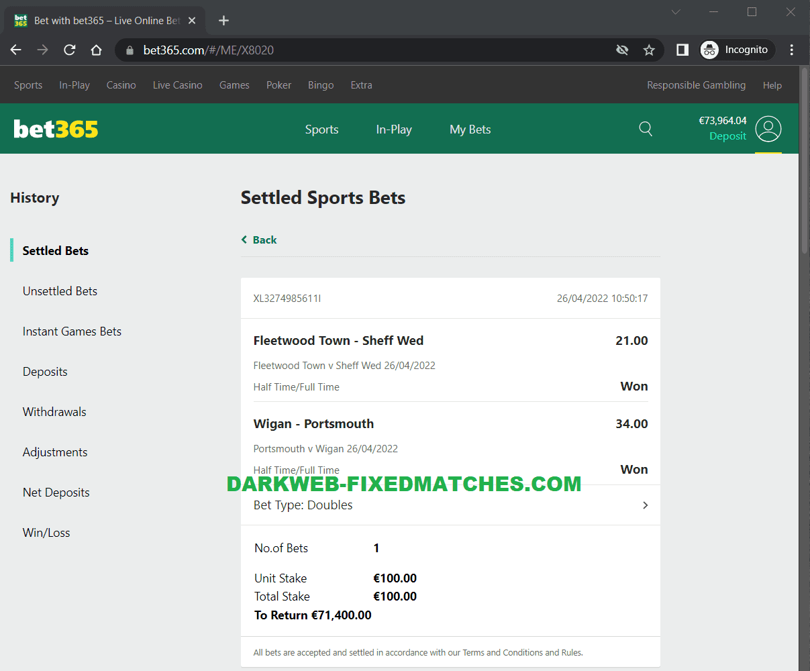This screenshot has height=671, width=810.
Task: Open a new browser tab
Action: point(223,20)
